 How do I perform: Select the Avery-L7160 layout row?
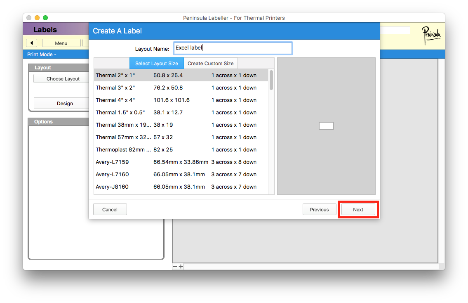pyautogui.click(x=181, y=175)
